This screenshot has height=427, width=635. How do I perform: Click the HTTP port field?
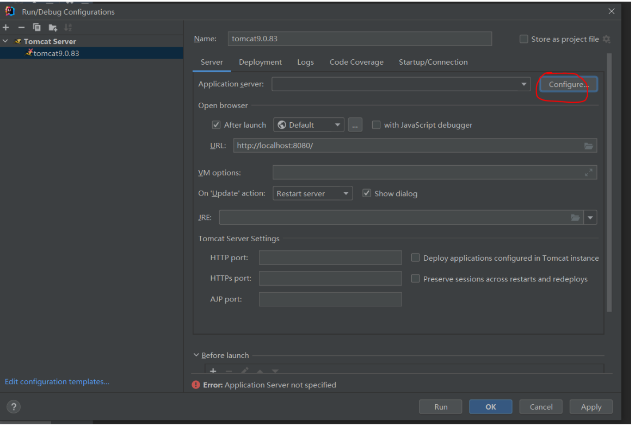(x=330, y=258)
